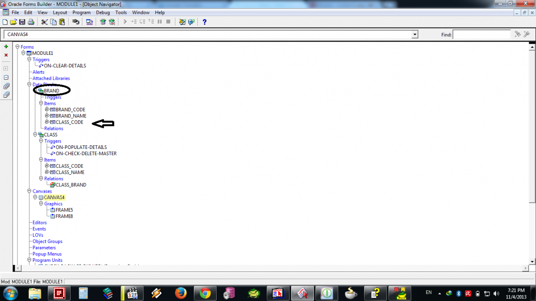The width and height of the screenshot is (536, 301).
Task: Open the folder icon to open a form
Action: (x=13, y=22)
